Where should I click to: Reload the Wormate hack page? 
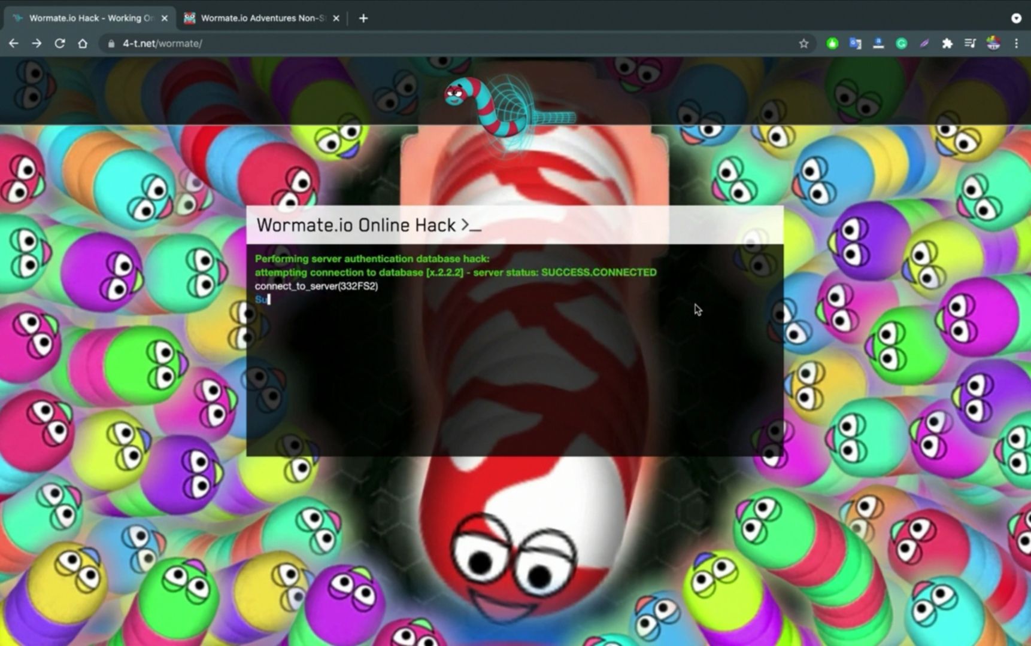[x=60, y=43]
